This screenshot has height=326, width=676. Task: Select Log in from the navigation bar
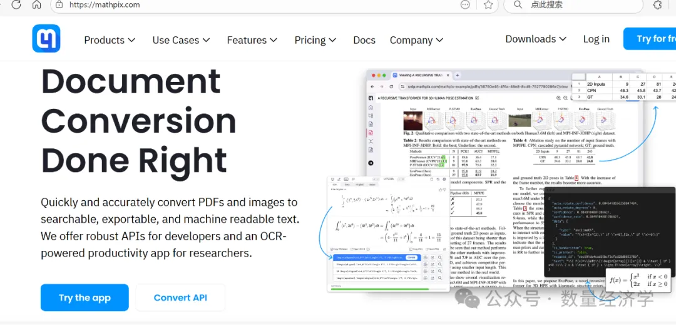pyautogui.click(x=596, y=39)
